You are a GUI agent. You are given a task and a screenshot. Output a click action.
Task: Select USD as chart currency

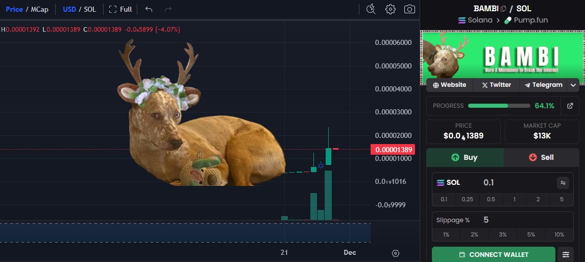(x=69, y=9)
